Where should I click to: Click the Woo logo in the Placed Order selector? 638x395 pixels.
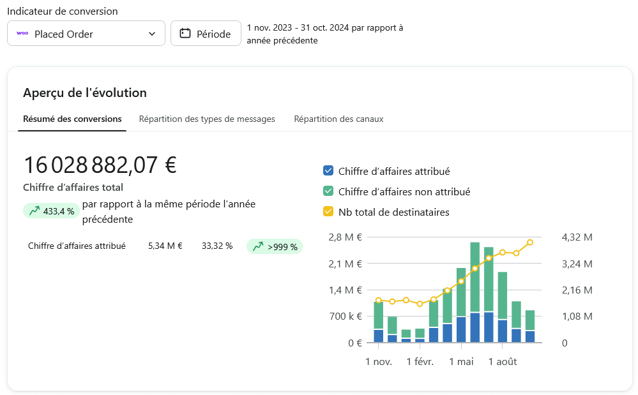coord(22,33)
